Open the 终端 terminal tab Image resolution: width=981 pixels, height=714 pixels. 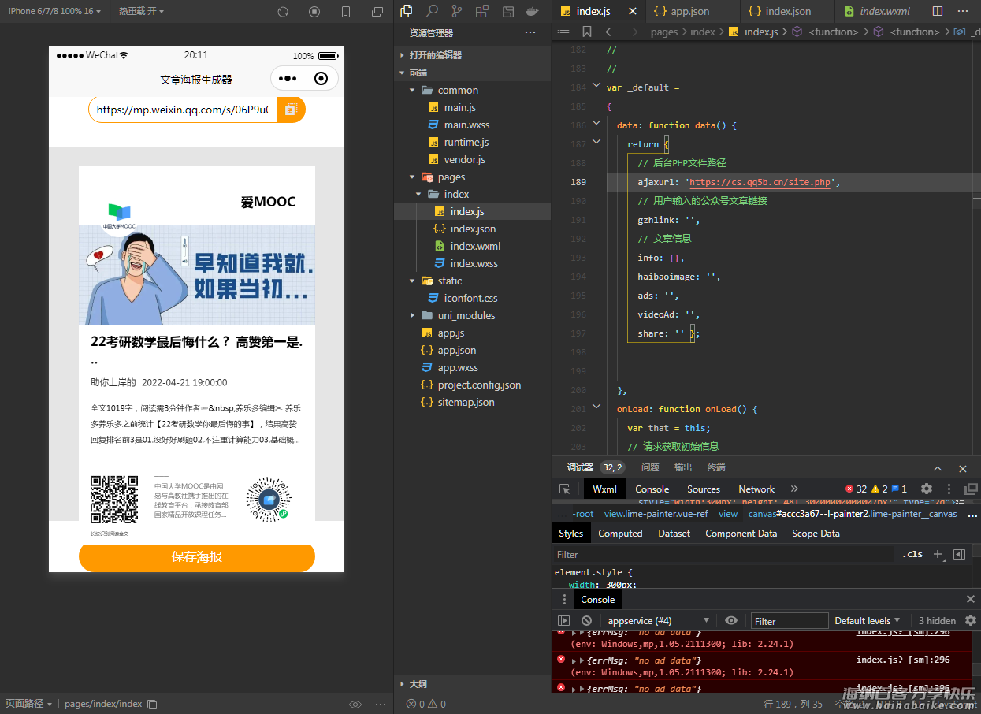click(716, 467)
